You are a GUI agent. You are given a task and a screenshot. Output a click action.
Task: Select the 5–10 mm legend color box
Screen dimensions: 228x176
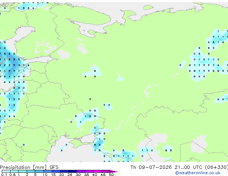tap(40, 171)
